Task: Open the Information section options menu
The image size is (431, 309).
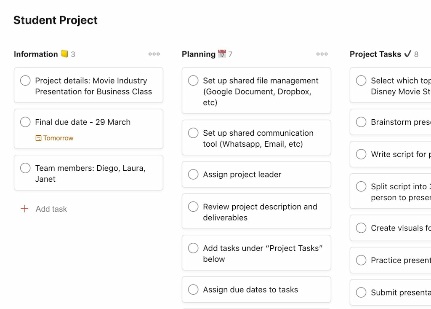Action: coord(154,54)
